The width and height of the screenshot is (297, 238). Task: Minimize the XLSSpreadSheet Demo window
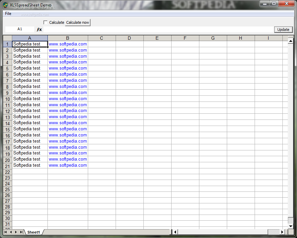click(x=265, y=4)
